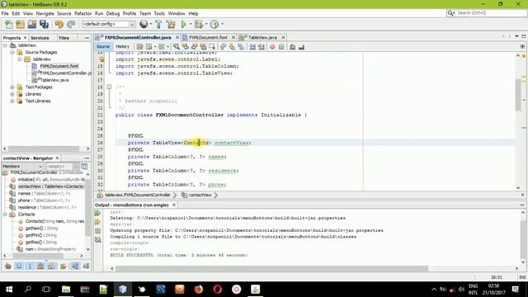Toggle Show Inner Classes filter in Navigator
Screen dimensions: 528x297
[x=51, y=266]
